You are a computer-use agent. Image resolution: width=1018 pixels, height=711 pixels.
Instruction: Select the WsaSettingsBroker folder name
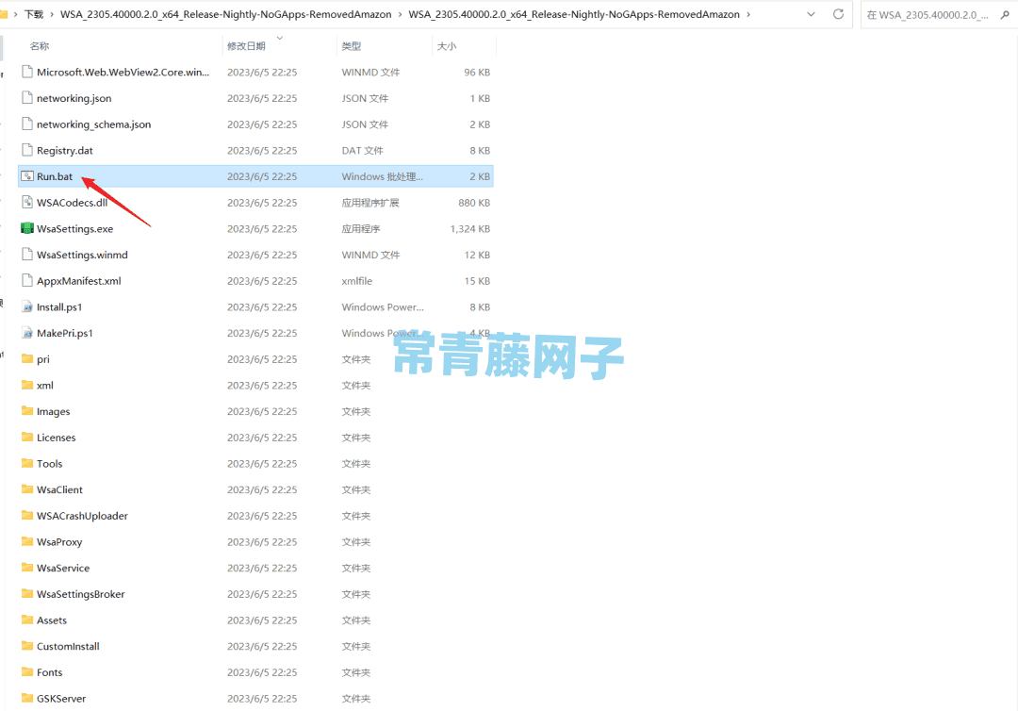80,593
